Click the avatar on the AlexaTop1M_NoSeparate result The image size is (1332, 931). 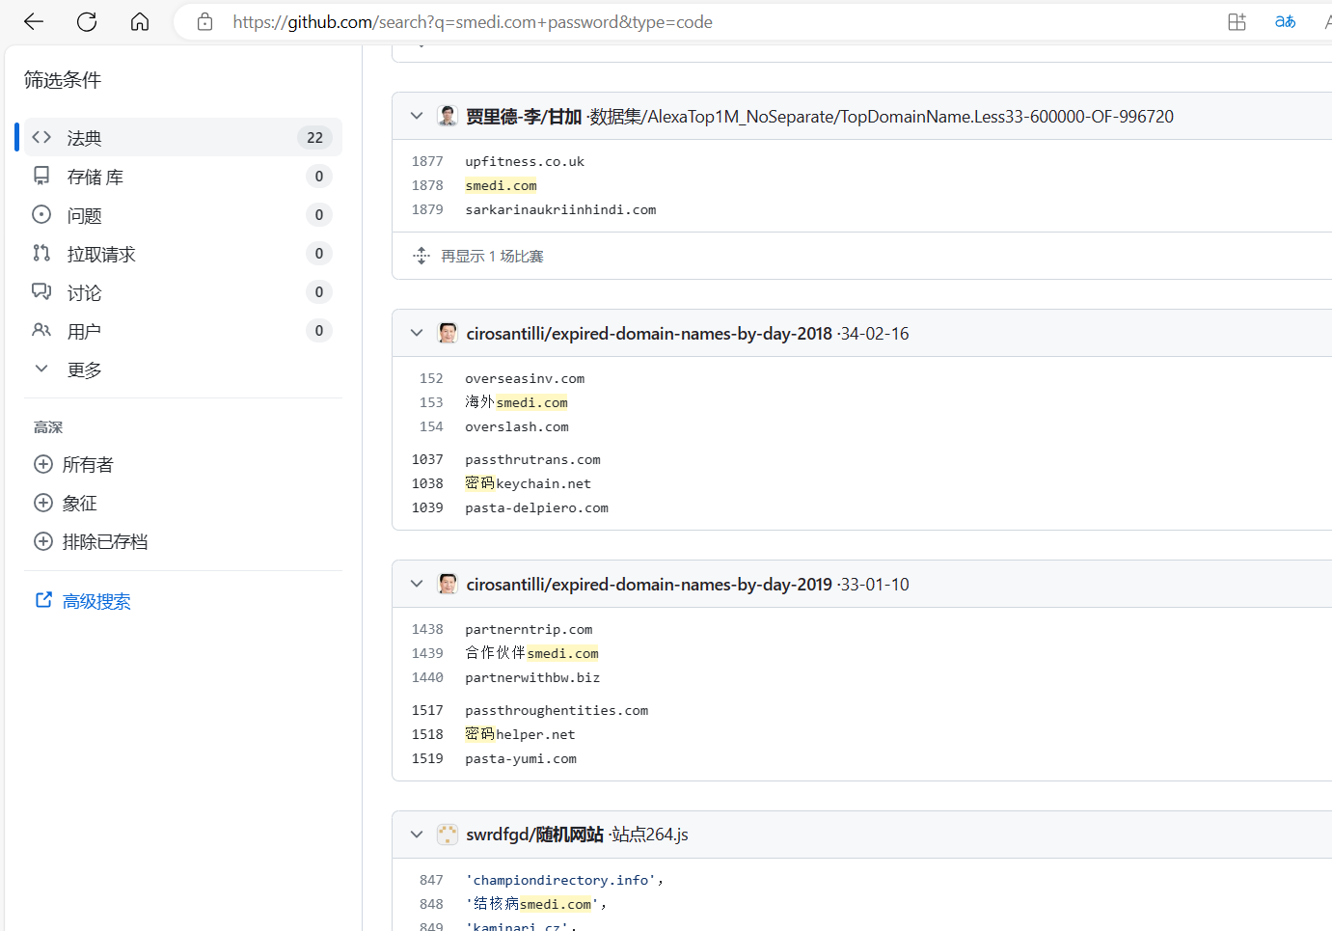(448, 116)
